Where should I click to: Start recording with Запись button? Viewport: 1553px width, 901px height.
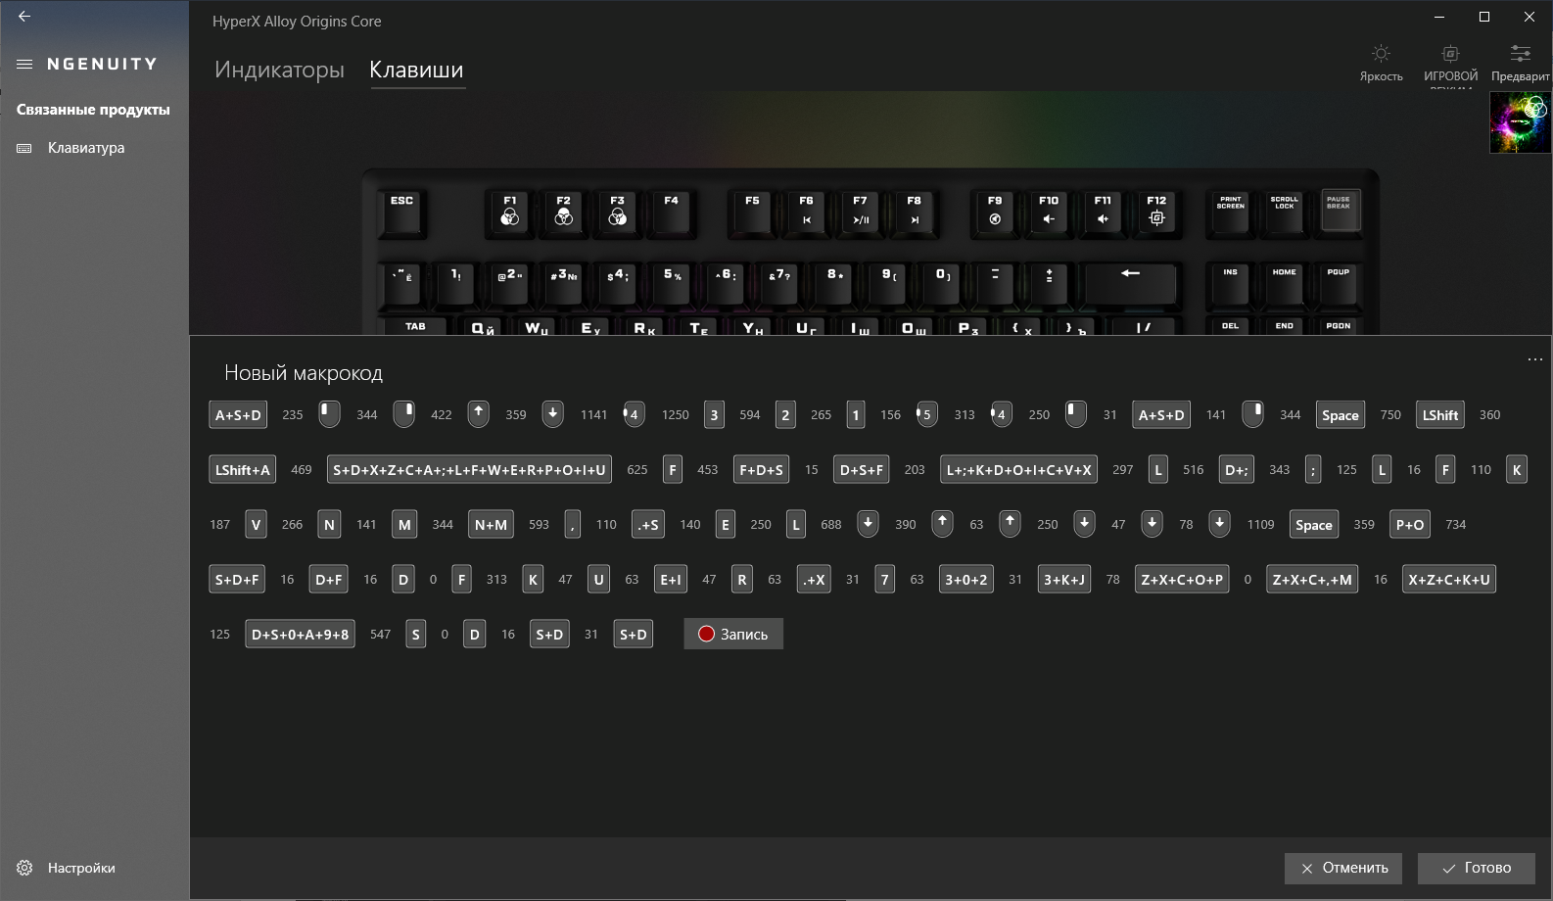[732, 634]
